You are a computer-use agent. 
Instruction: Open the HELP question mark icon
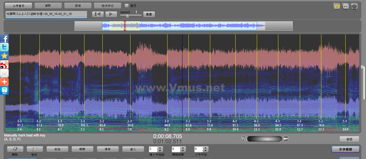[5, 91]
